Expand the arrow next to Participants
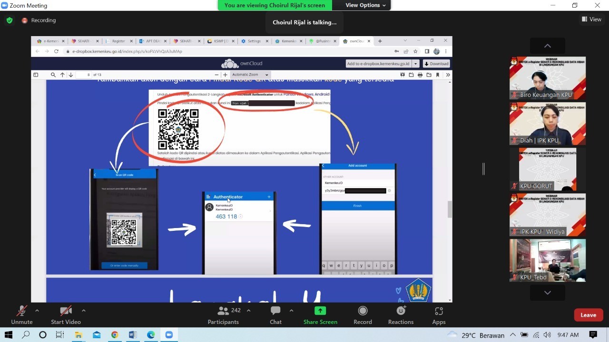609x342 pixels. pos(248,311)
